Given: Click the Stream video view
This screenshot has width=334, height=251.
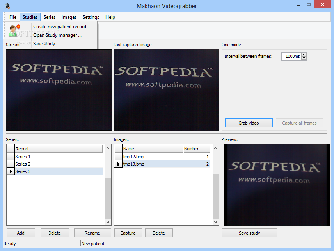Looking at the screenshot, I should tap(59, 90).
